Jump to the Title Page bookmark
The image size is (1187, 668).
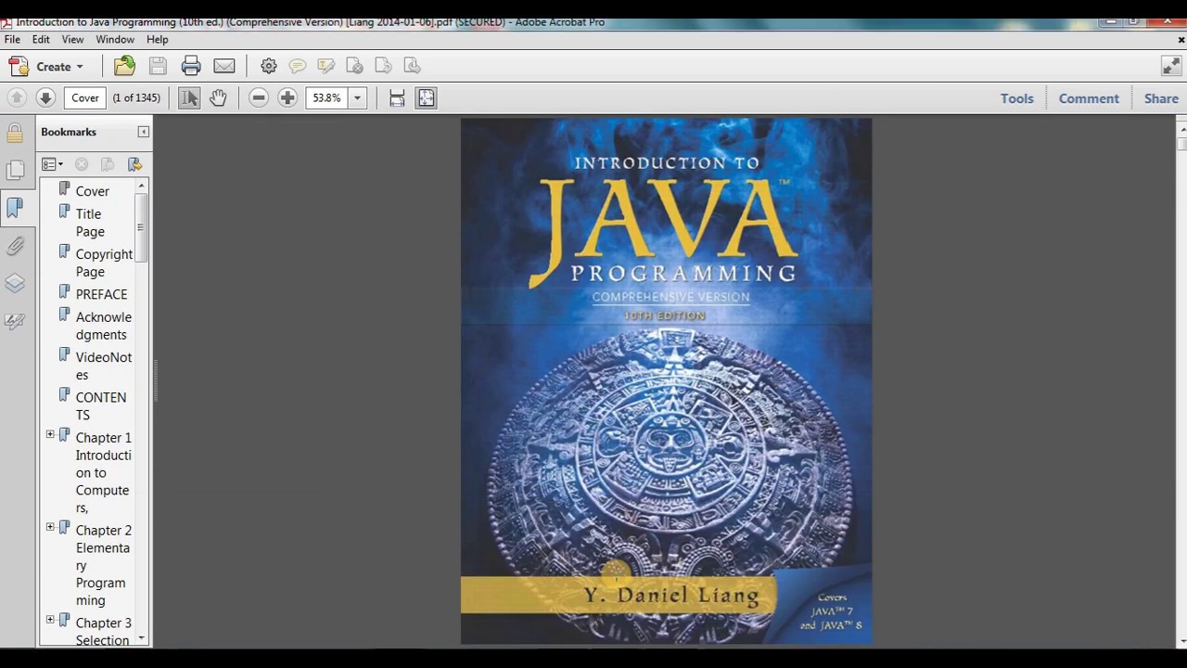90,223
